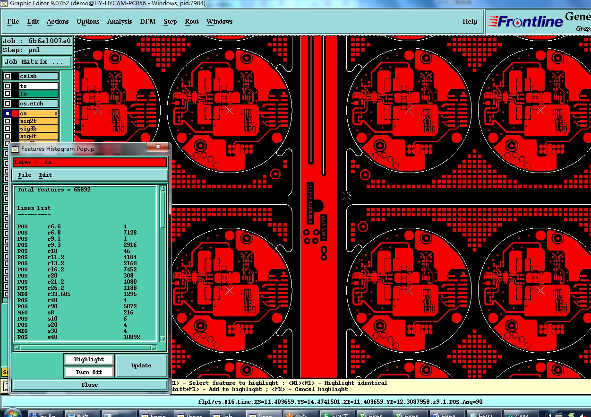
Task: Click the feature info status line text
Action: click(x=341, y=402)
